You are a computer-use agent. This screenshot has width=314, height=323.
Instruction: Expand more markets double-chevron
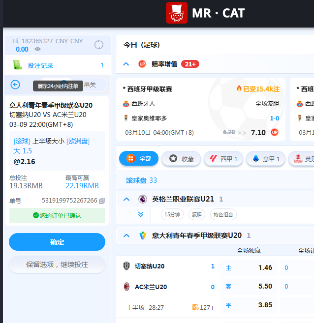coord(141,214)
